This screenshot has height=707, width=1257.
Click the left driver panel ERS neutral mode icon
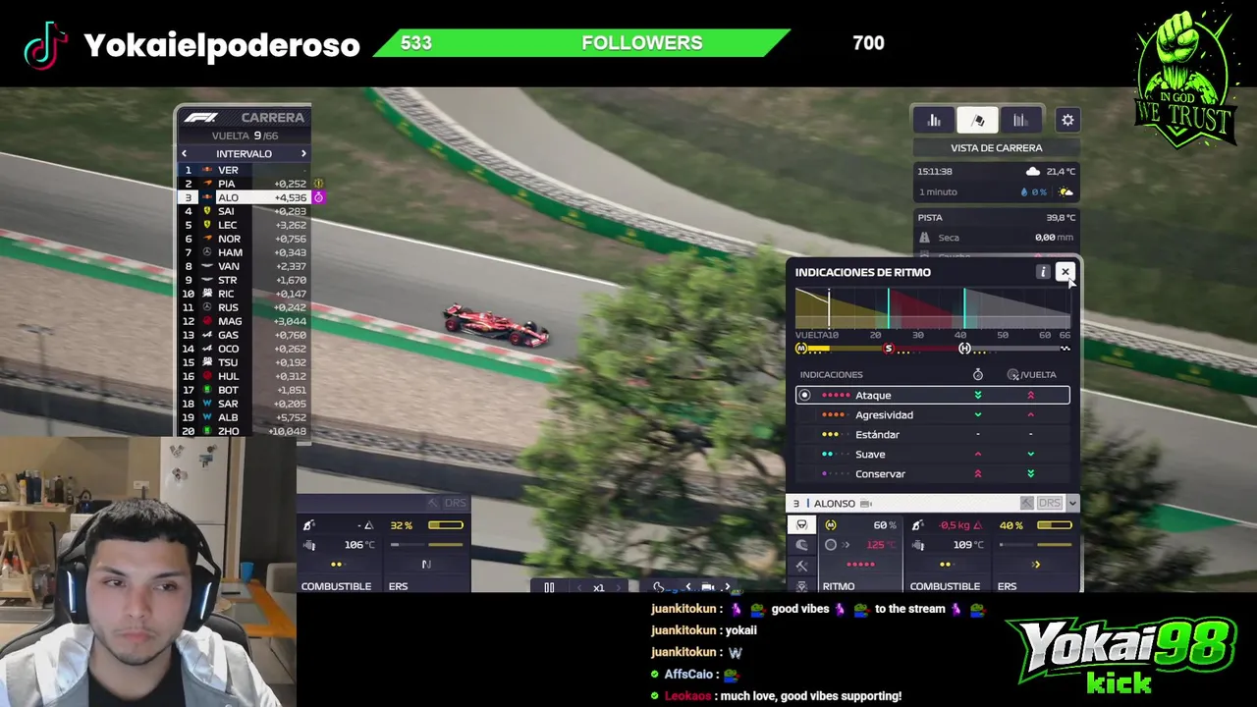[426, 565]
